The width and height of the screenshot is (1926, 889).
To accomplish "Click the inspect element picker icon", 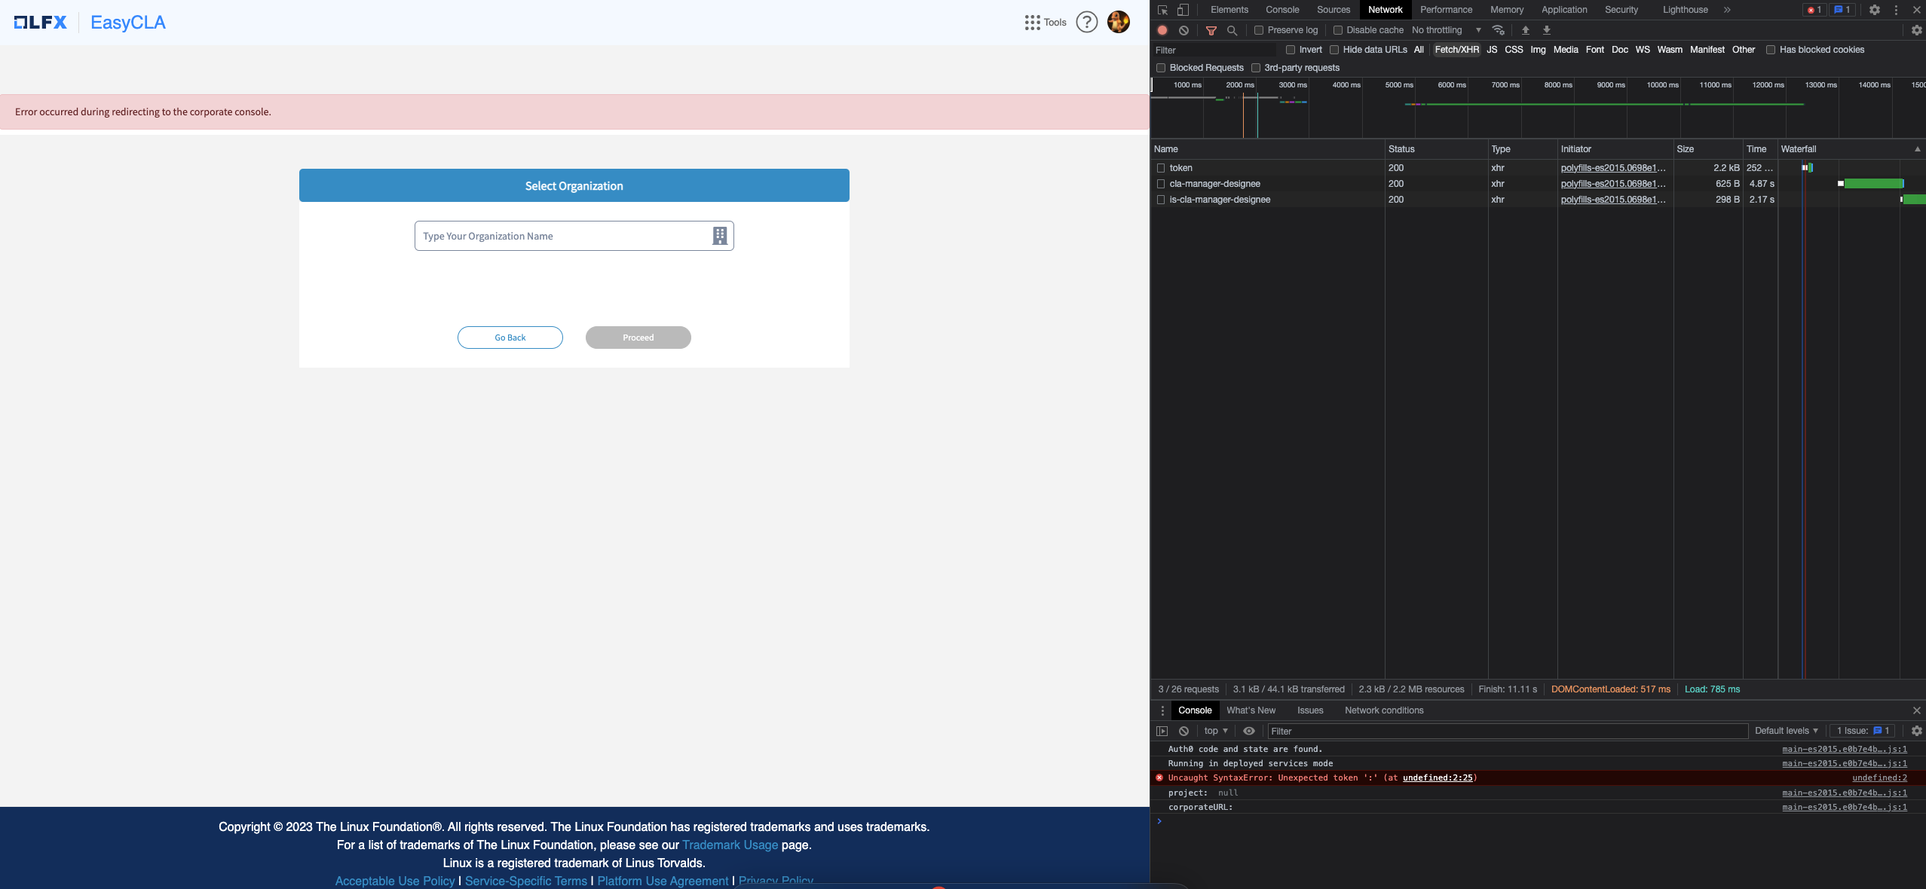I will (1162, 10).
